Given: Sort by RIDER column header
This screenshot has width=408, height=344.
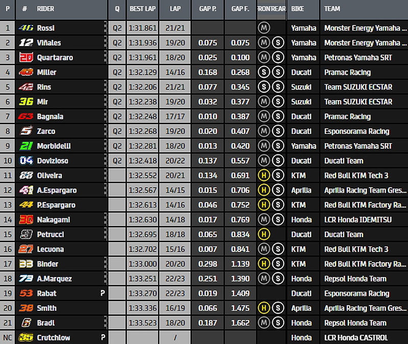Looking at the screenshot, I should [x=62, y=9].
